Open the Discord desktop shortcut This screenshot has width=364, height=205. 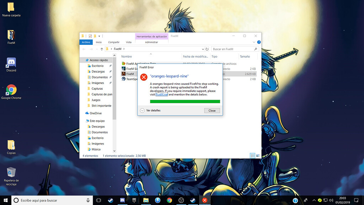point(11,63)
